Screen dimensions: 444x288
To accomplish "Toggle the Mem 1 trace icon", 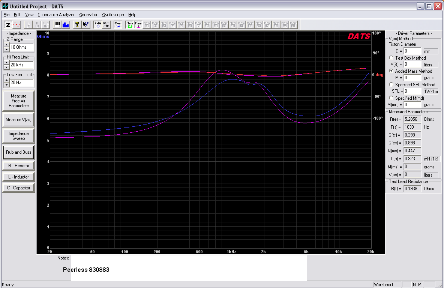I will (130, 25).
